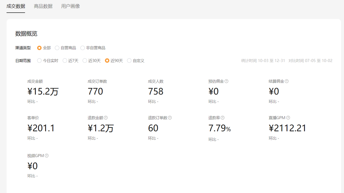
Task: Click the help icon beside 预估佣金
Action: point(226,81)
